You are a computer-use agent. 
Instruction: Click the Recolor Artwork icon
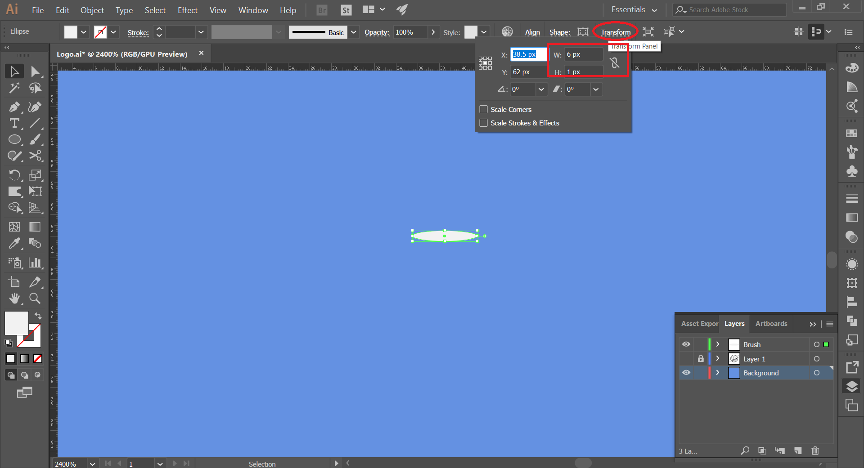[x=507, y=31]
